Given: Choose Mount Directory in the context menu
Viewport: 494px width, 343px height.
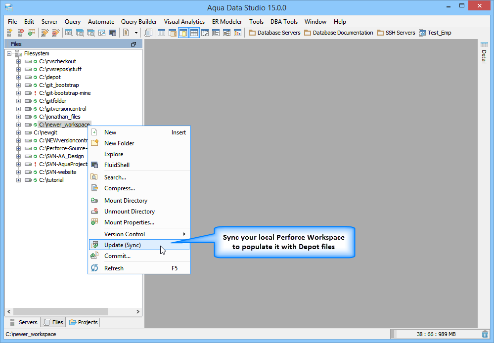Looking at the screenshot, I should 139,201.
